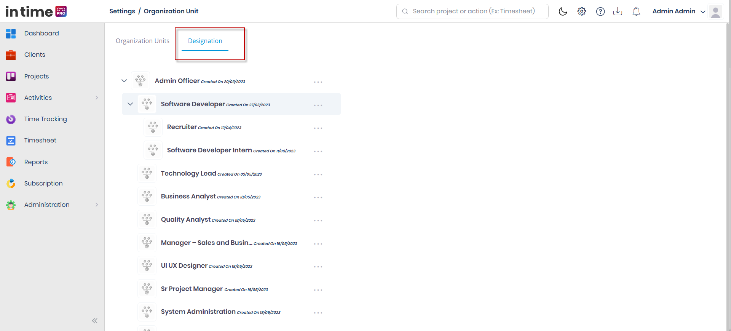
Task: Click UI UX Designer designation icon
Action: click(x=147, y=265)
